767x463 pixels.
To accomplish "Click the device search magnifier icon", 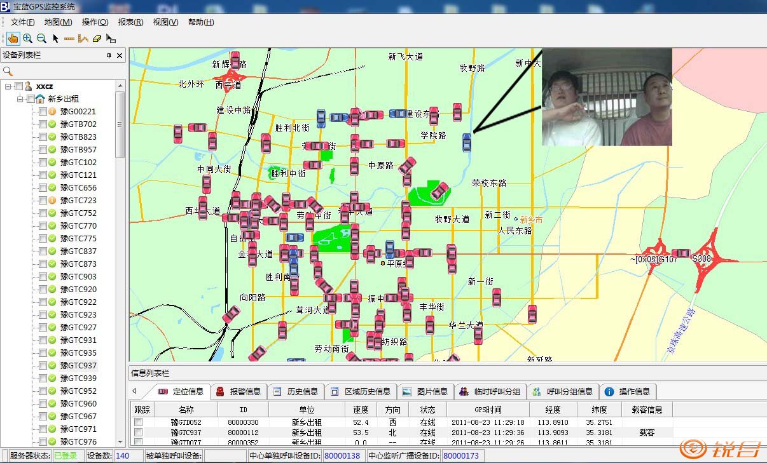I will [8, 71].
